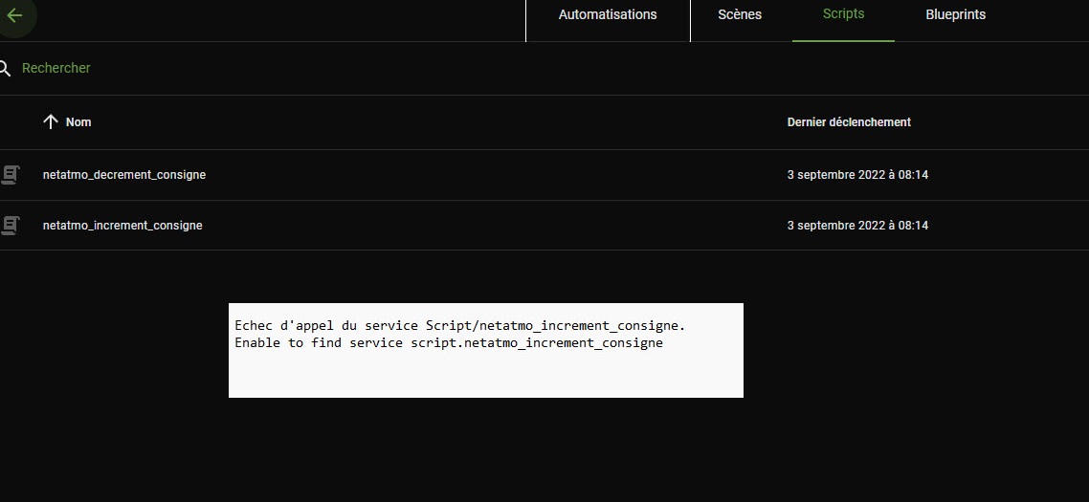Go to the Blueprints tab
The height and width of the screenshot is (502, 1089).
[x=955, y=15]
